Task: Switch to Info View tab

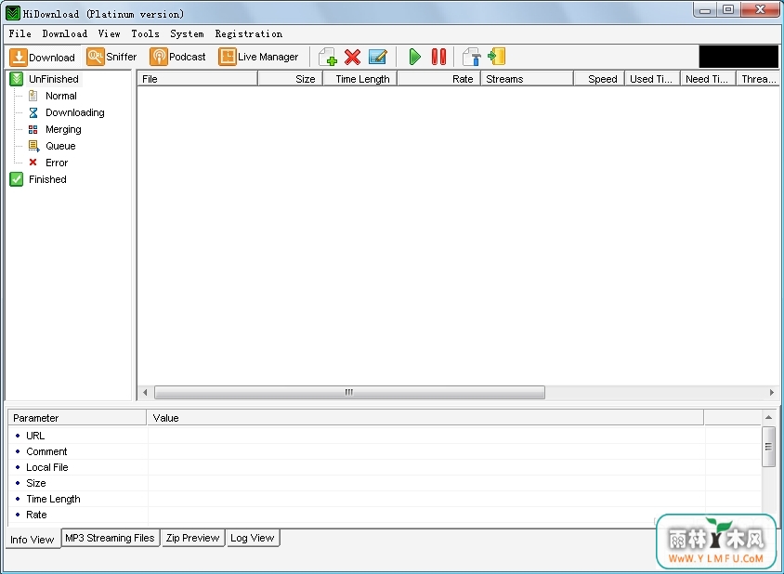Action: tap(33, 540)
